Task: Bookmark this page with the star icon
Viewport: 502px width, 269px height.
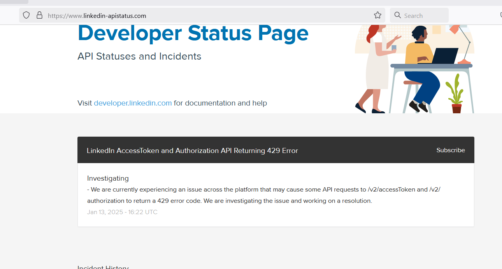Action: point(377,15)
